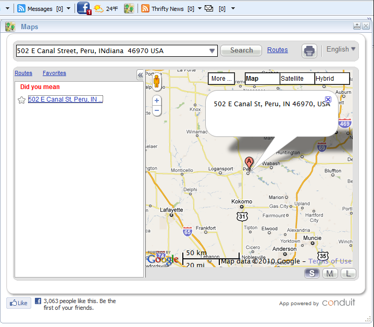The image size is (374, 327).
Task: Click the Messages label in toolbar
Action: [40, 9]
